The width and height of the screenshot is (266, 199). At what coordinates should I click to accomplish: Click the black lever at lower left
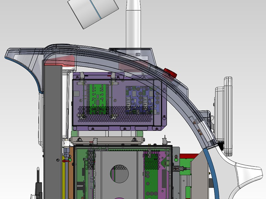coord(39,184)
